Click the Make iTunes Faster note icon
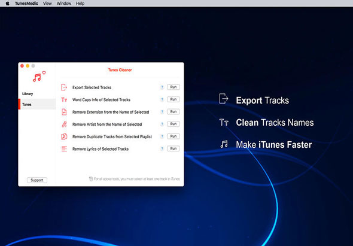 coord(224,144)
